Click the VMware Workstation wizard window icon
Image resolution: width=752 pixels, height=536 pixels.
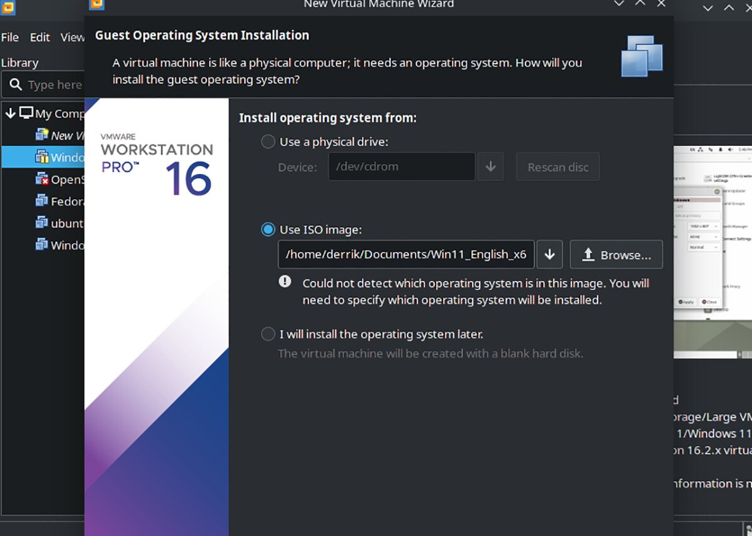tap(96, 4)
